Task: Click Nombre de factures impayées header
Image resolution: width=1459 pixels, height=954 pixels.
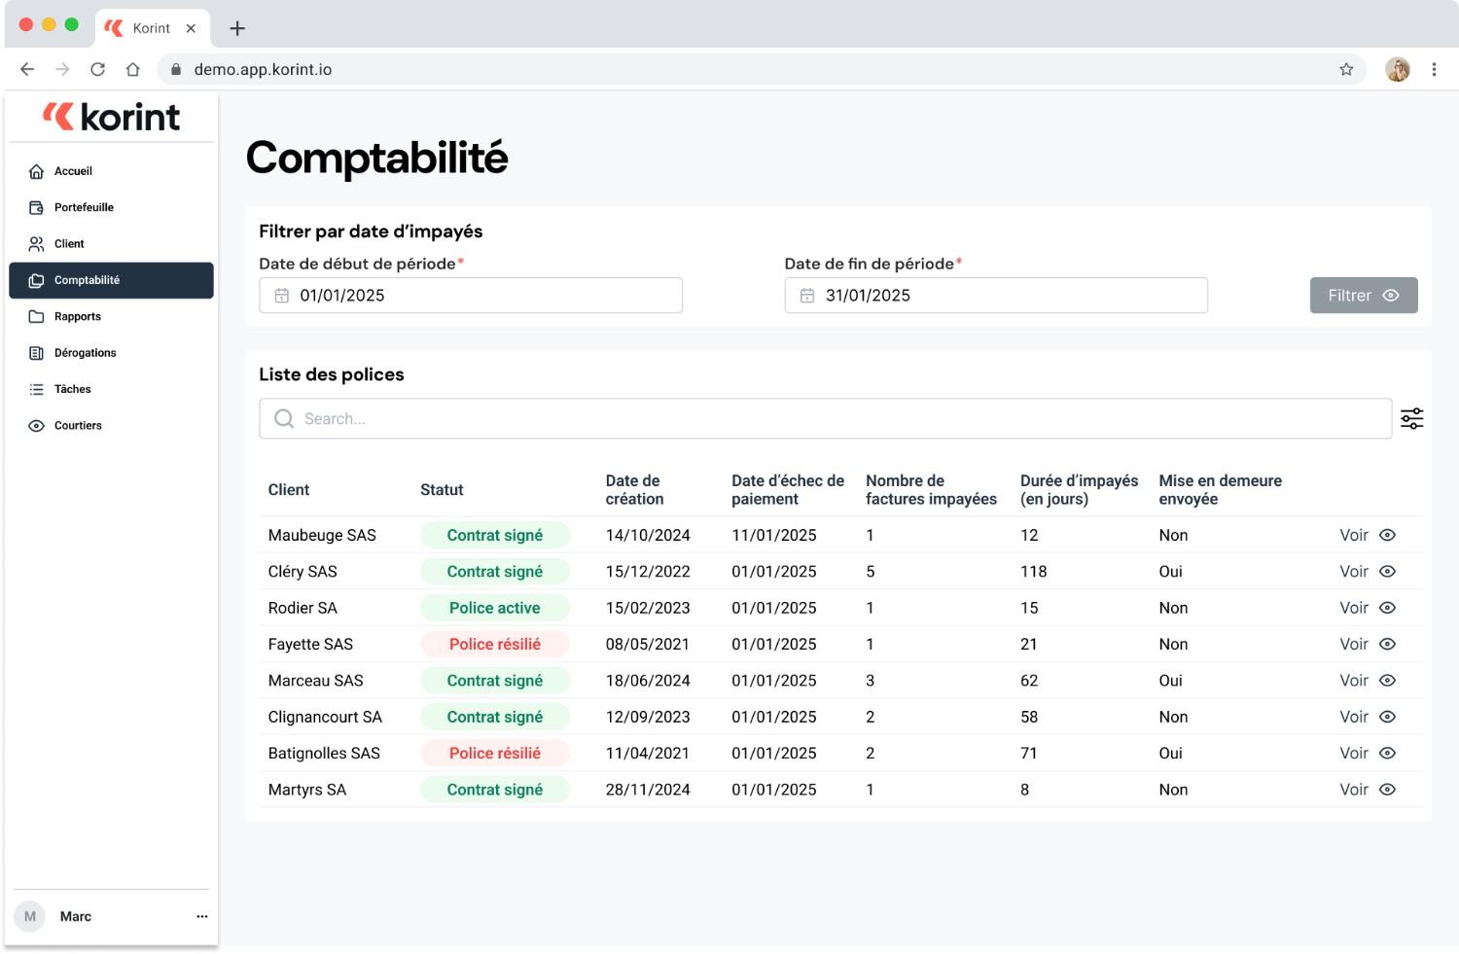Action: (x=931, y=490)
